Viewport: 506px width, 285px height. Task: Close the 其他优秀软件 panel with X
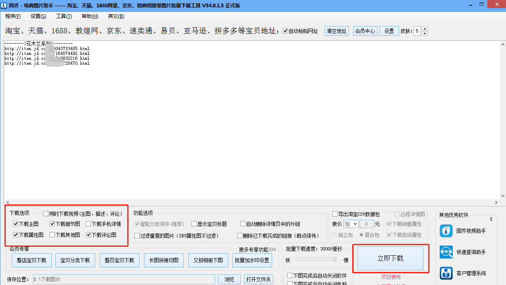pyautogui.click(x=491, y=219)
